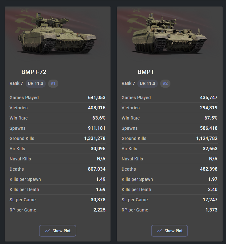Image resolution: width=226 pixels, height=244 pixels.
Task: Click Rank 7 label on BMPT-72 card
Action: [x=16, y=83]
